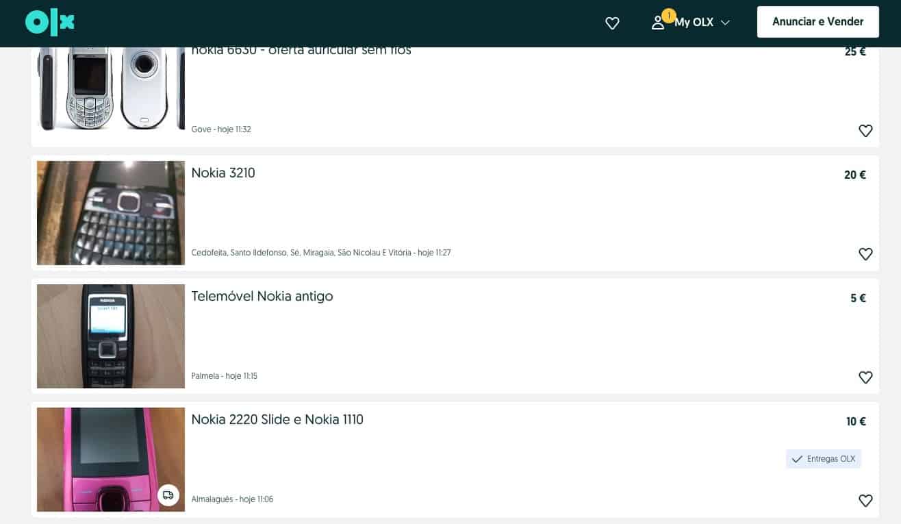Favorite the Nokia 3210 listing
The image size is (901, 524).
(865, 254)
